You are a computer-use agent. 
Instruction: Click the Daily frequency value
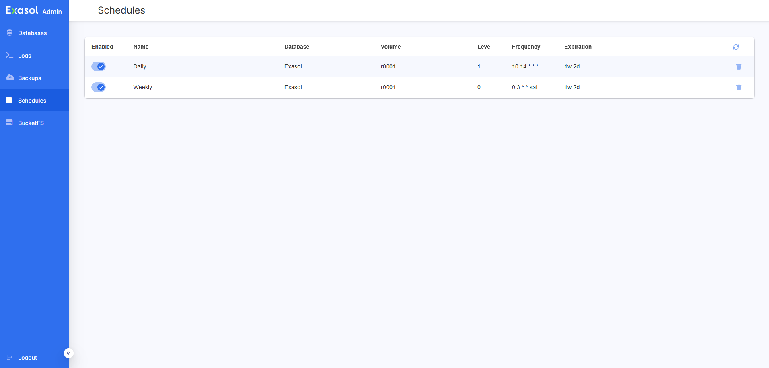coord(525,66)
